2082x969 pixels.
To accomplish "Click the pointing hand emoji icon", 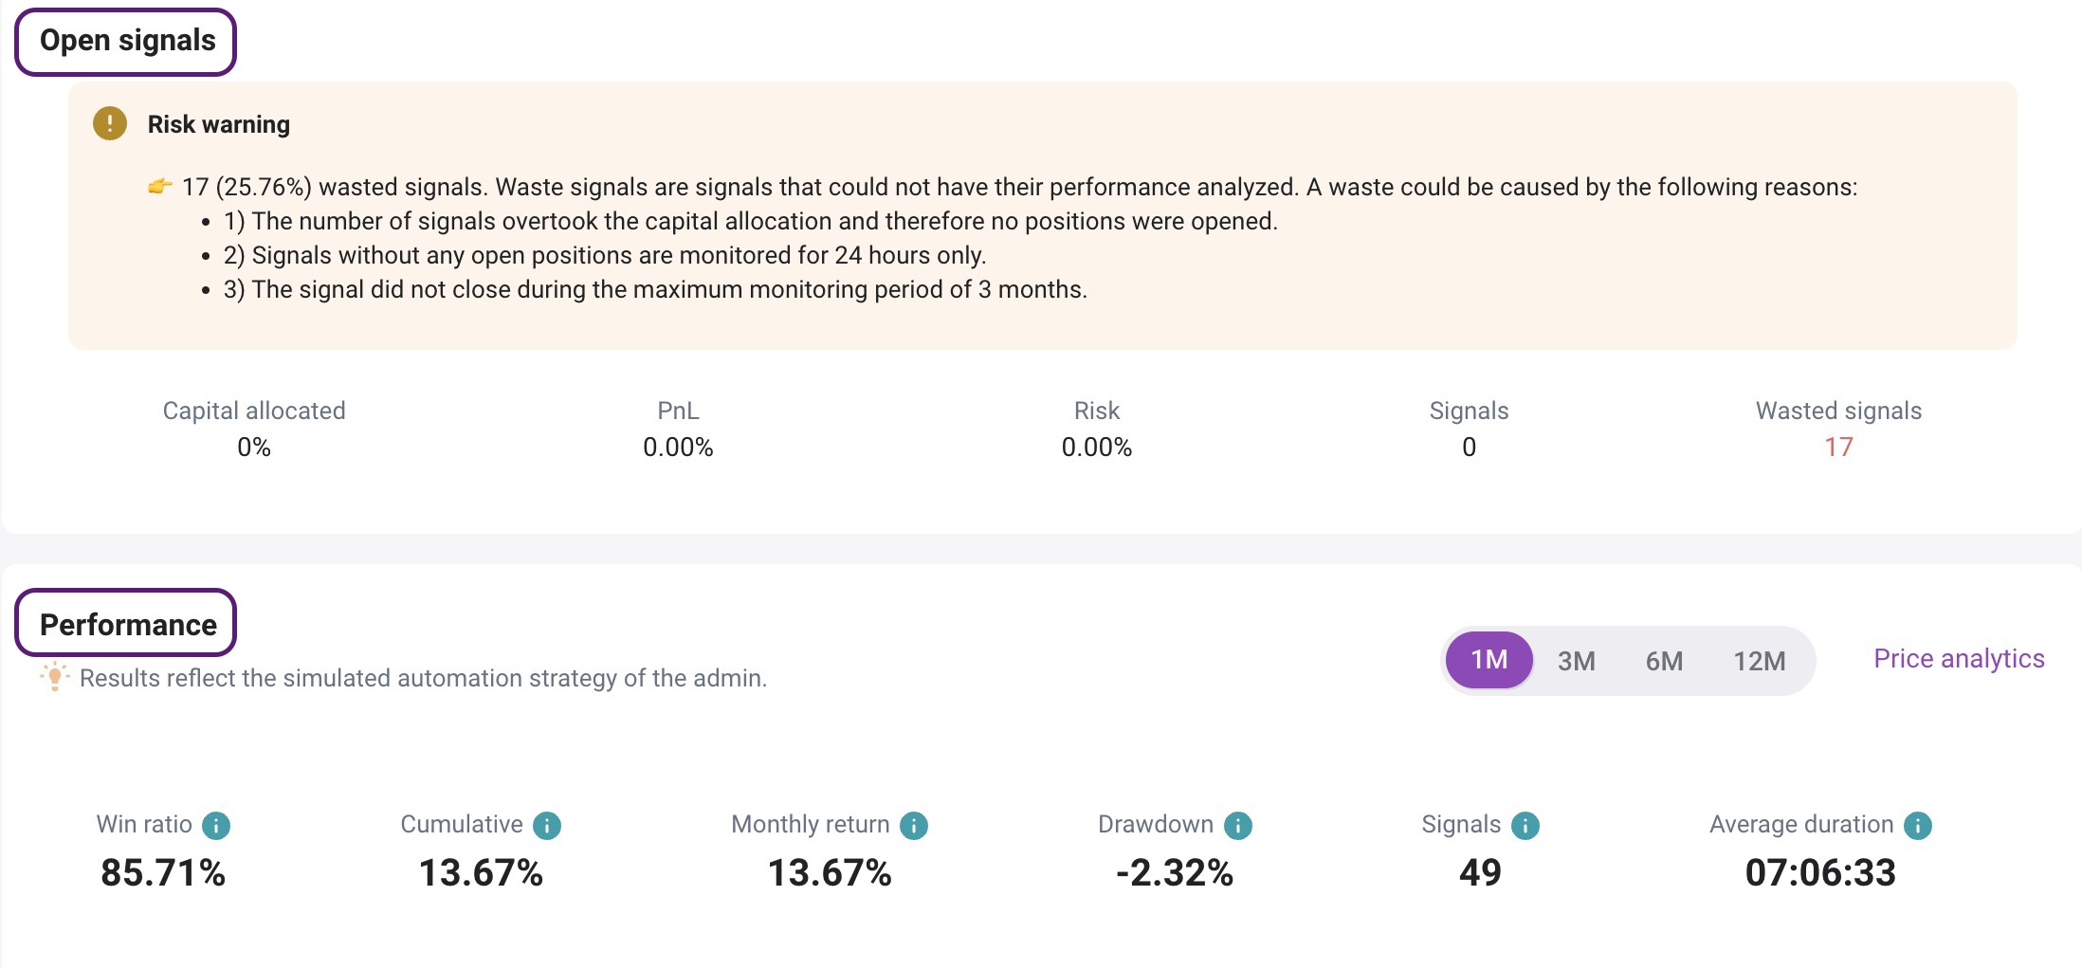I will pyautogui.click(x=160, y=186).
